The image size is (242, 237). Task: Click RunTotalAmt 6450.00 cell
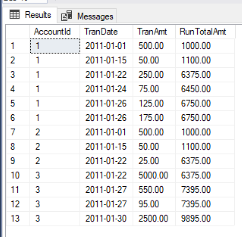[x=205, y=89]
